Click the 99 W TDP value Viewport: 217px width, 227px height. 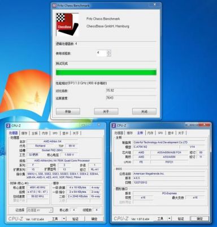[72, 146]
